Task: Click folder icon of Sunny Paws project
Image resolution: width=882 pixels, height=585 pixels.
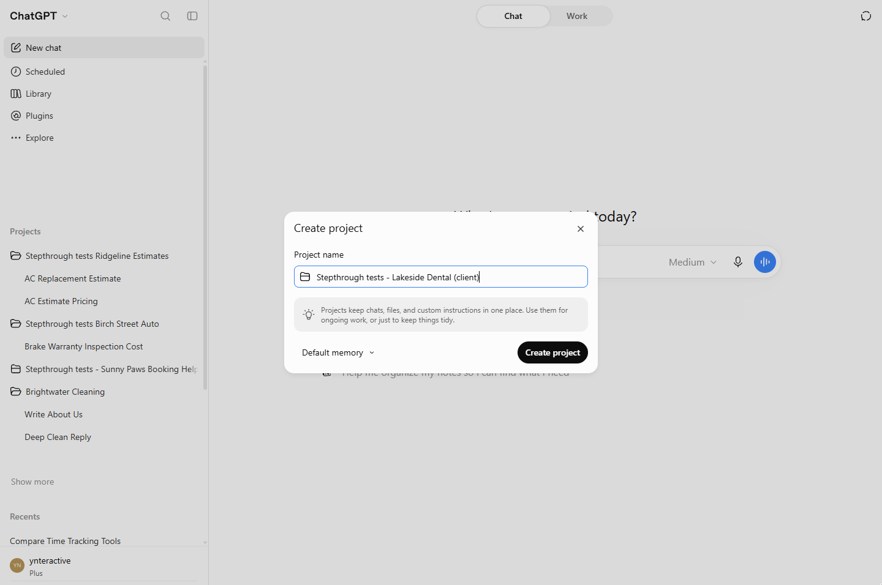Action: pos(16,369)
